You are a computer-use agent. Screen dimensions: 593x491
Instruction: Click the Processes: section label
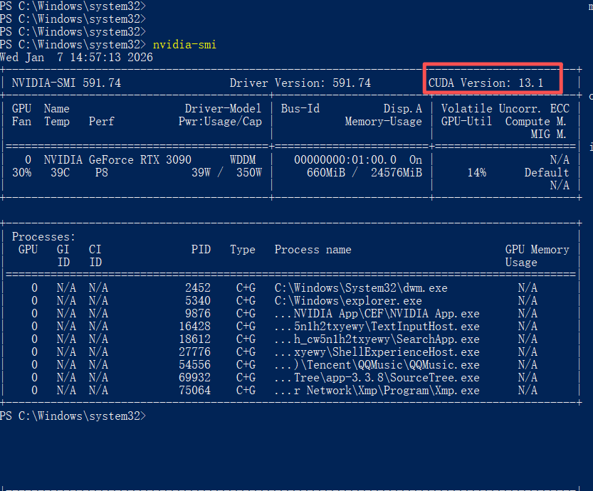coord(44,237)
